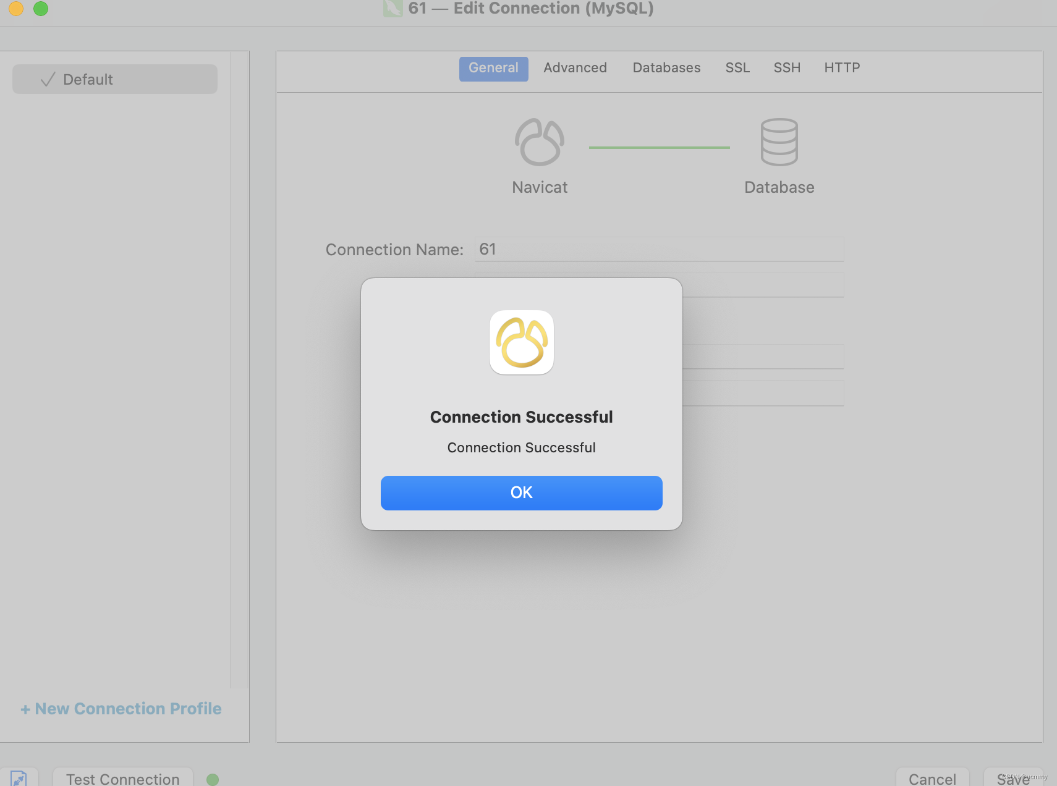1057x786 pixels.
Task: Click the Test Connection button
Action: (122, 779)
